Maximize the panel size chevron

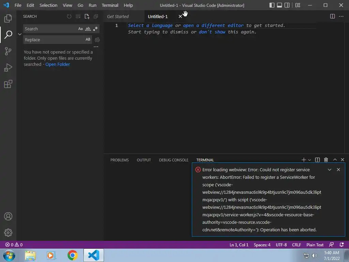335,160
